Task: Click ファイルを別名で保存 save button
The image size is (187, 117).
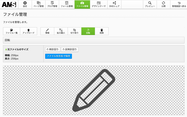Action: pos(58,56)
